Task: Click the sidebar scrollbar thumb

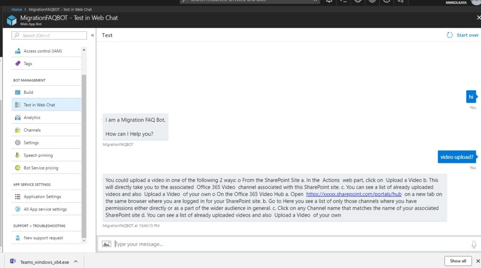Action: 84,156
